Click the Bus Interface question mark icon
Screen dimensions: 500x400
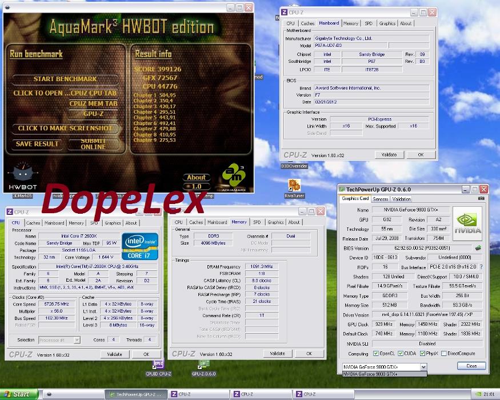[481, 267]
